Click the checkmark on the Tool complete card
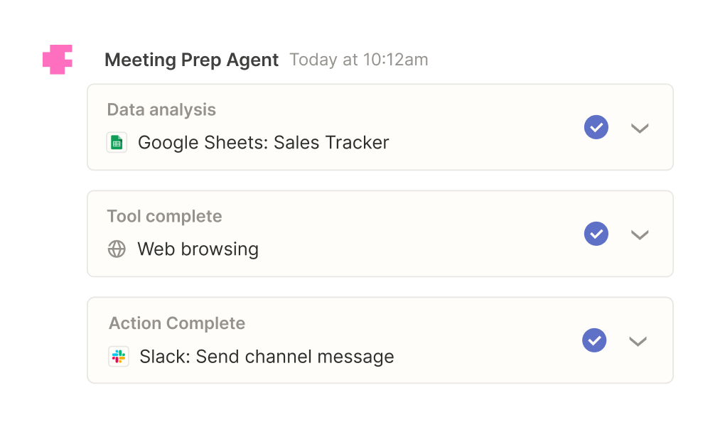The image size is (725, 427). point(596,234)
